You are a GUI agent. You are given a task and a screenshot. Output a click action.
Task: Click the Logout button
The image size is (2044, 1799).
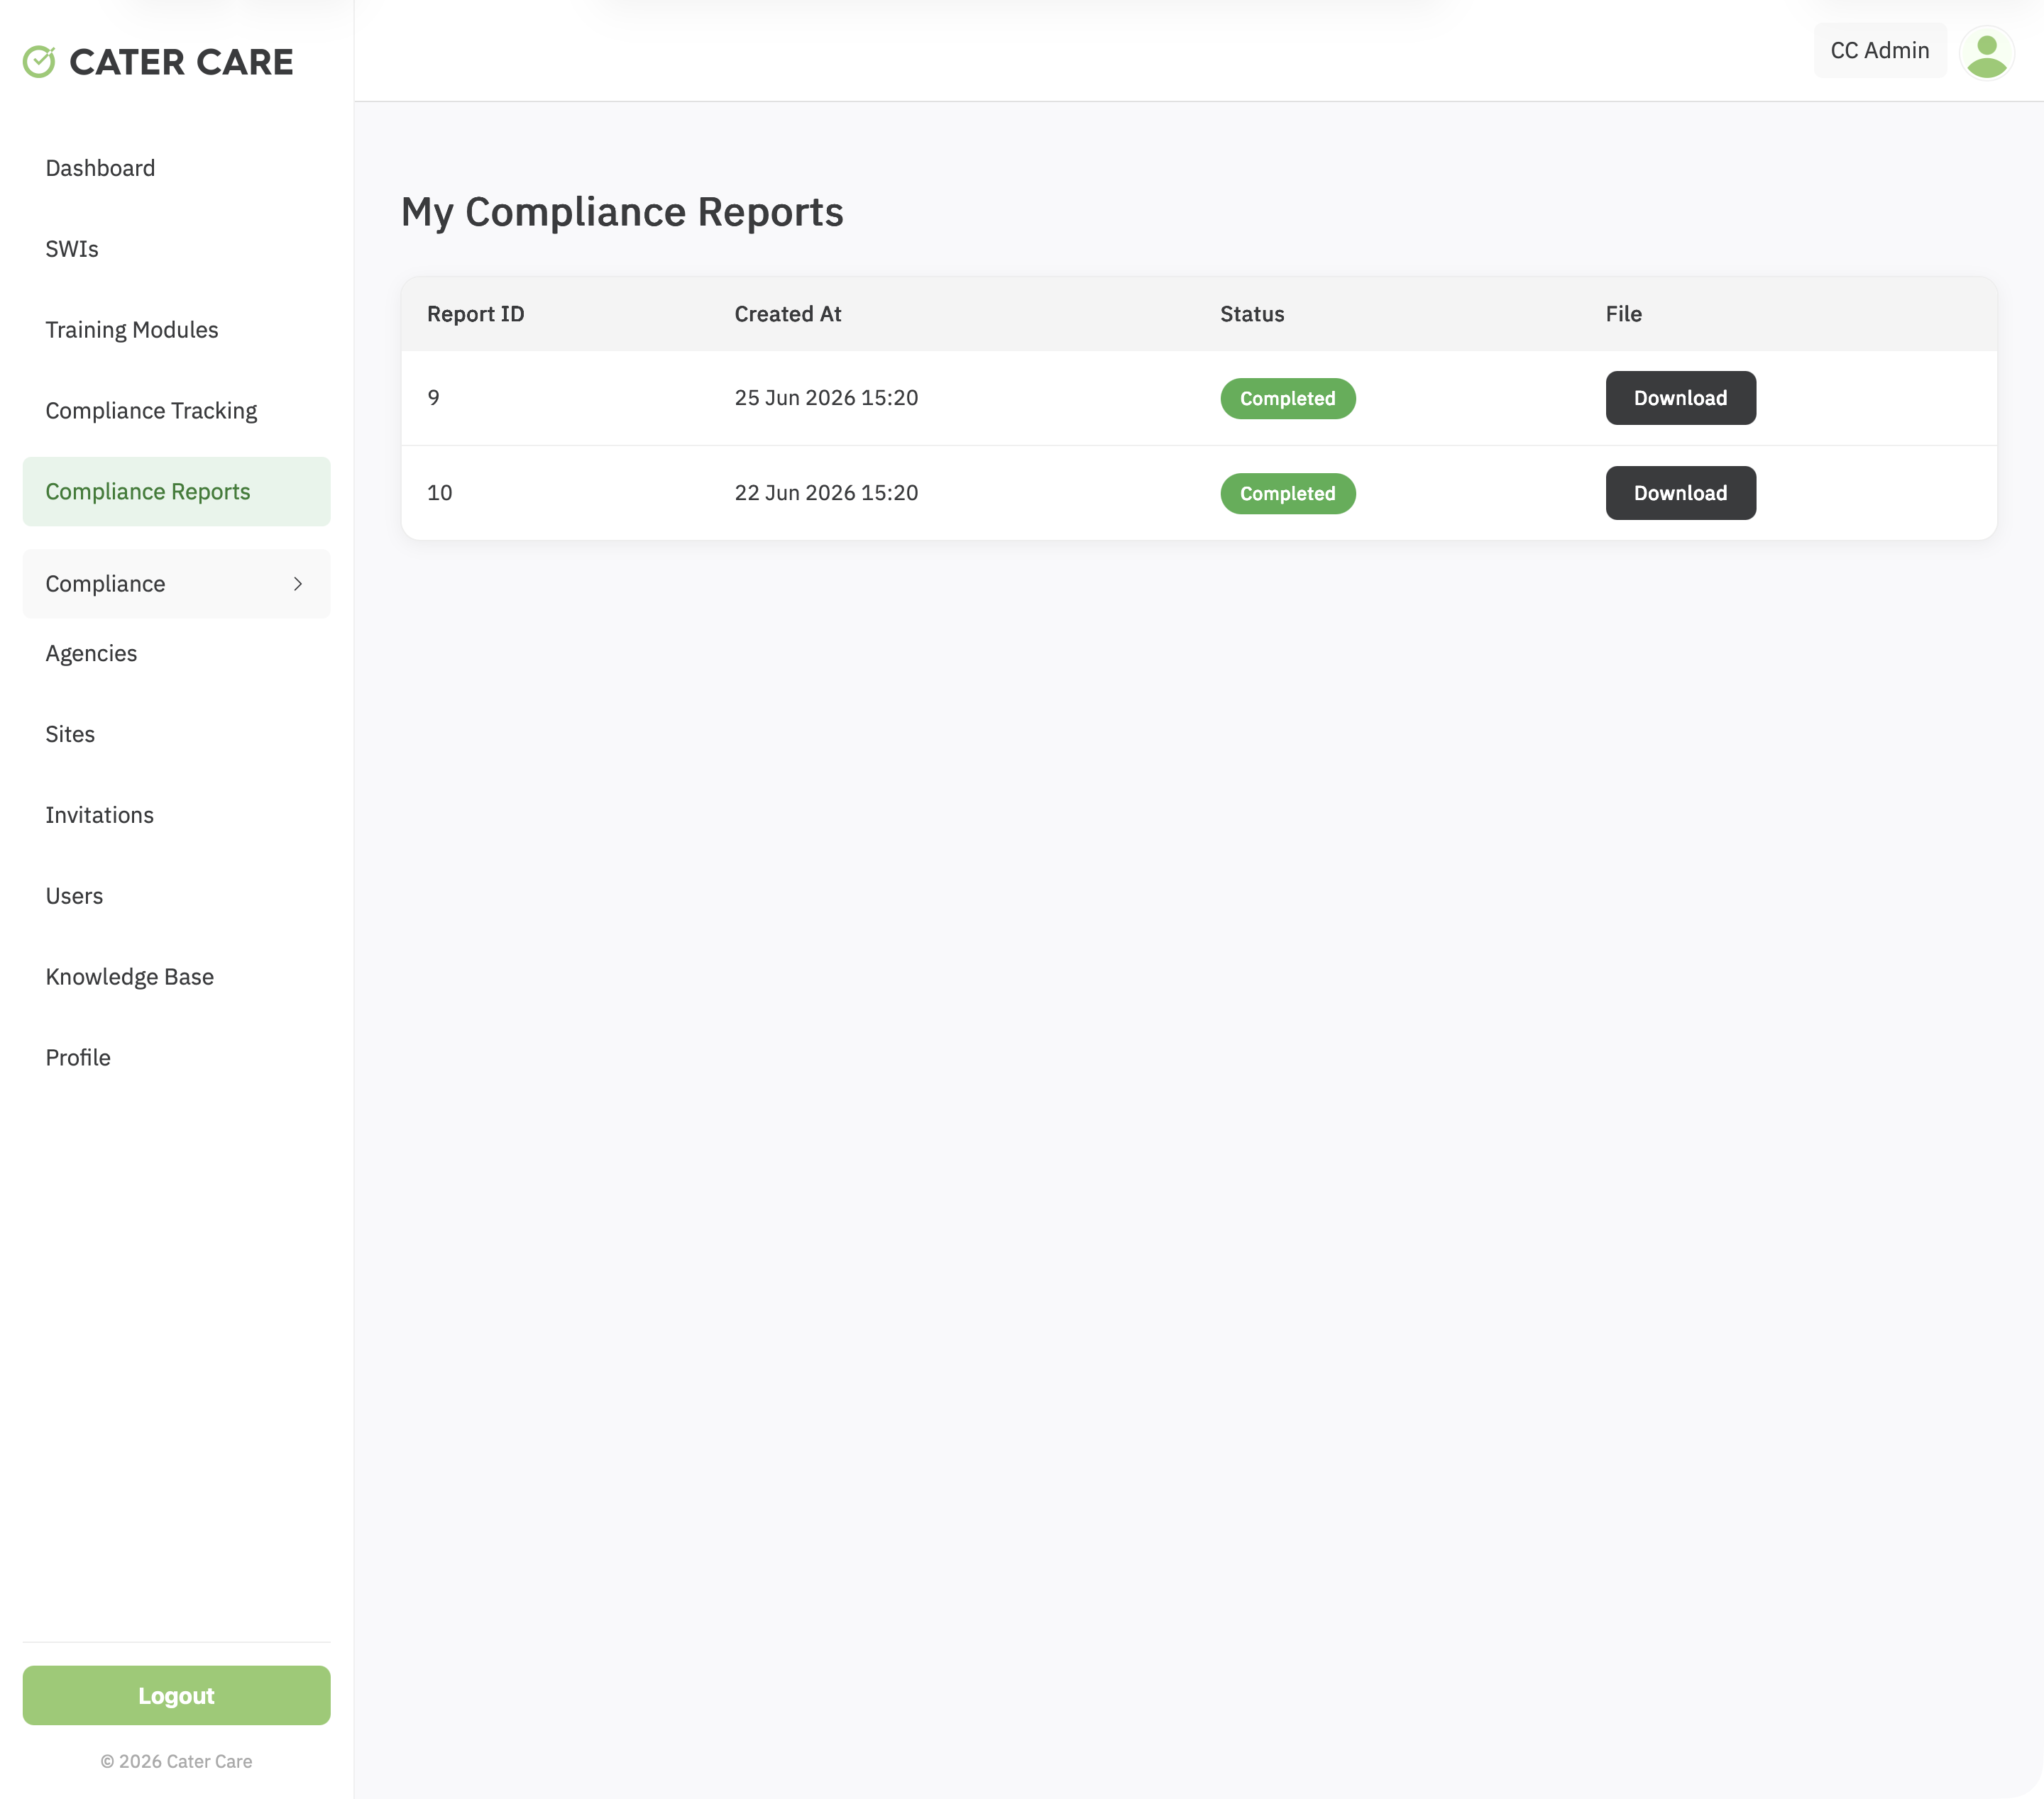click(x=176, y=1695)
